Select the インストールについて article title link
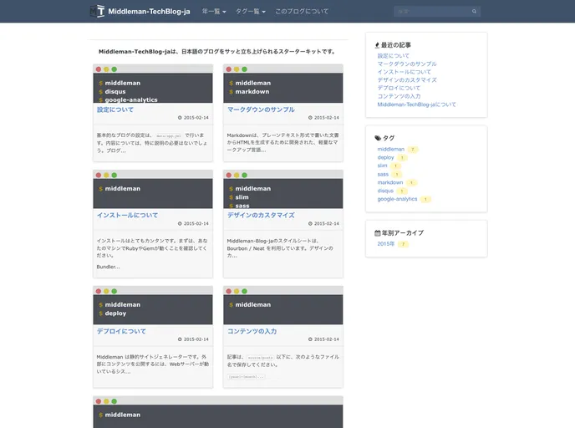This screenshot has height=428, width=575. [127, 215]
